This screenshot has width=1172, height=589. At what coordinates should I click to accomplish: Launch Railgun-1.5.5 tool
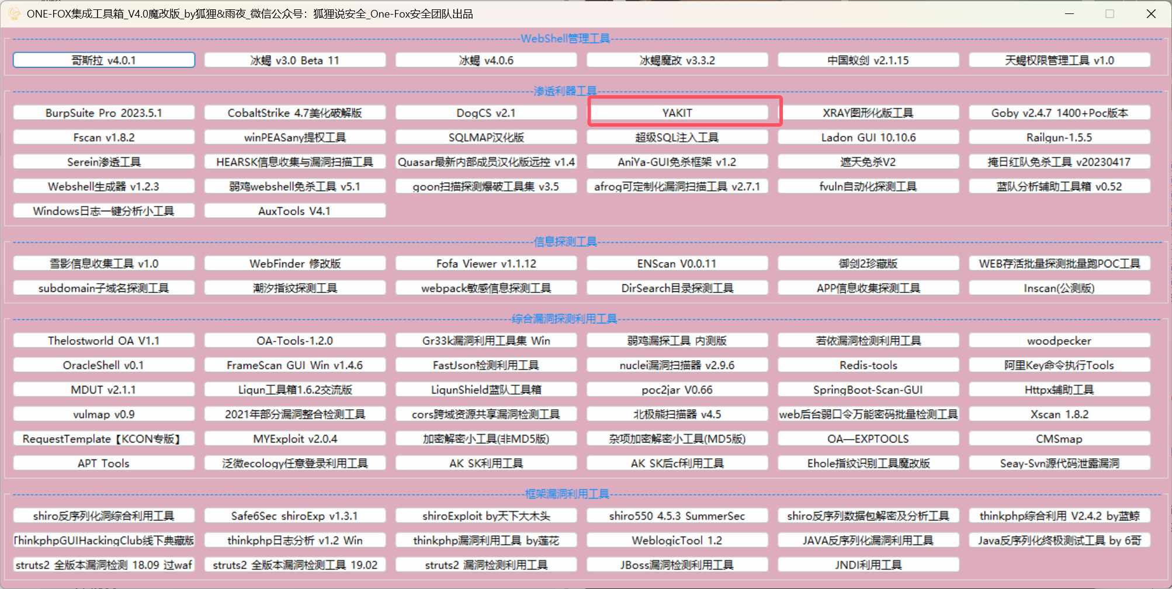tap(1059, 137)
